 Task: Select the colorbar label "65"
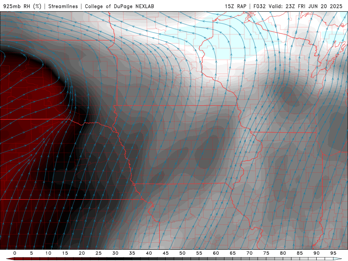click(x=233, y=253)
